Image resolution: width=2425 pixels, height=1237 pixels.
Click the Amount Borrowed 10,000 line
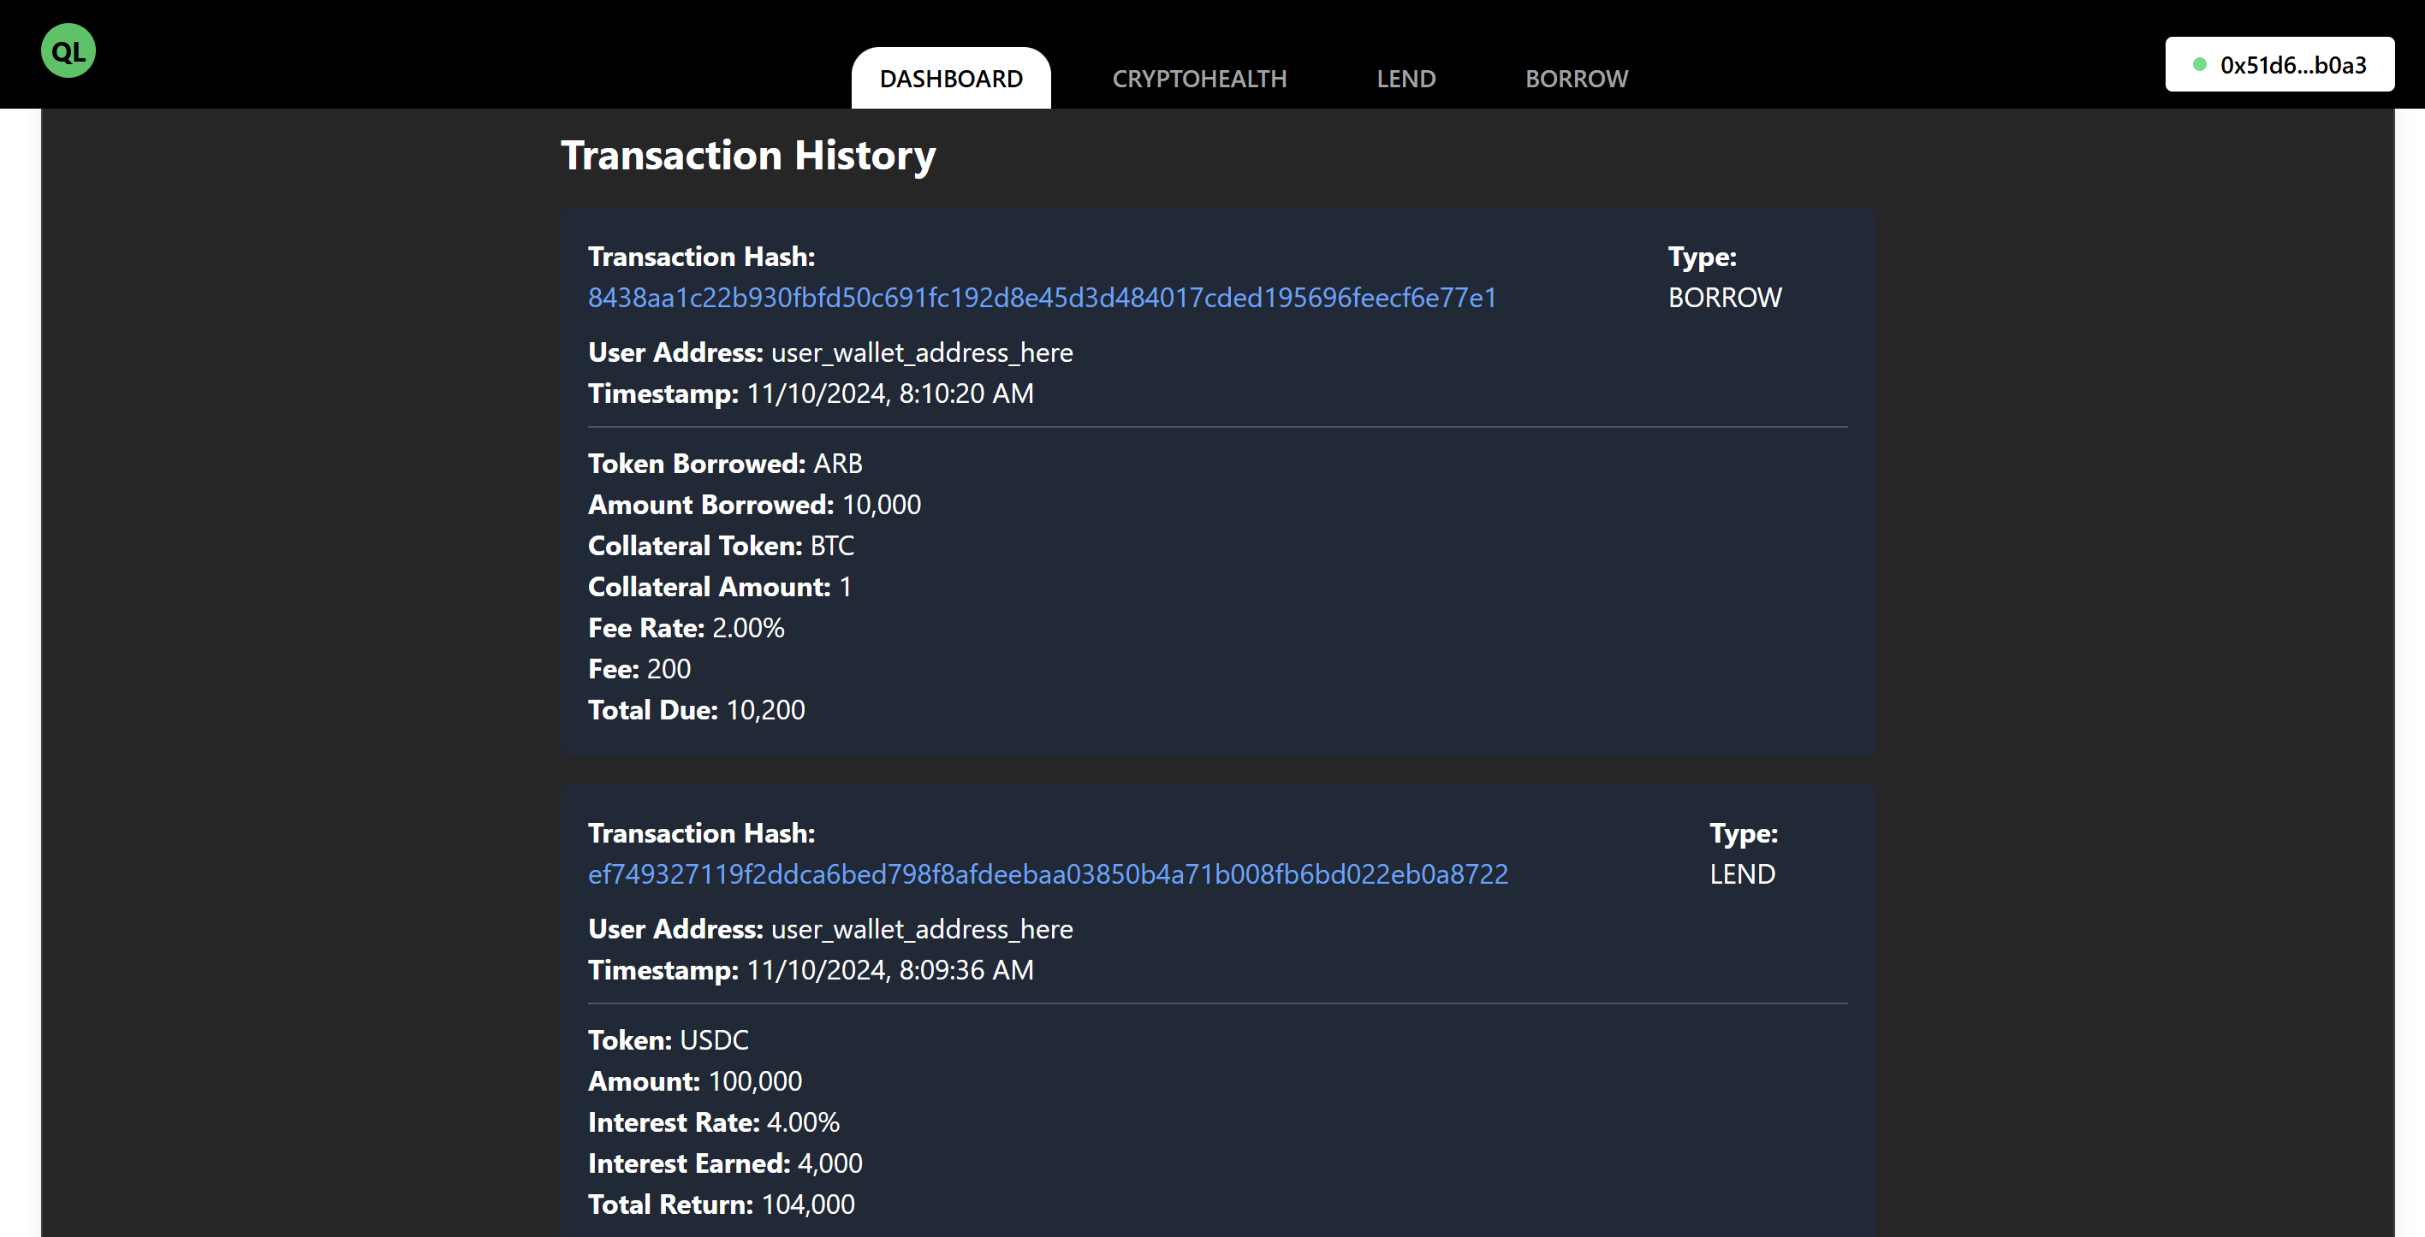point(753,505)
